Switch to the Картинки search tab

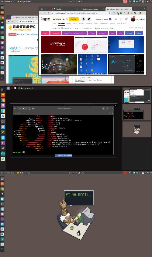click(61, 23)
